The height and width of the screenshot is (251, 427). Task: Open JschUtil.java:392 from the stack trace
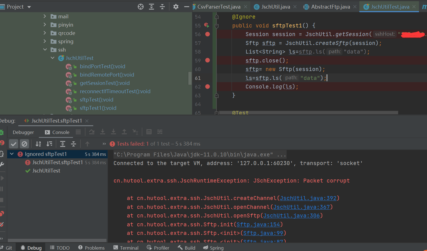(308, 198)
